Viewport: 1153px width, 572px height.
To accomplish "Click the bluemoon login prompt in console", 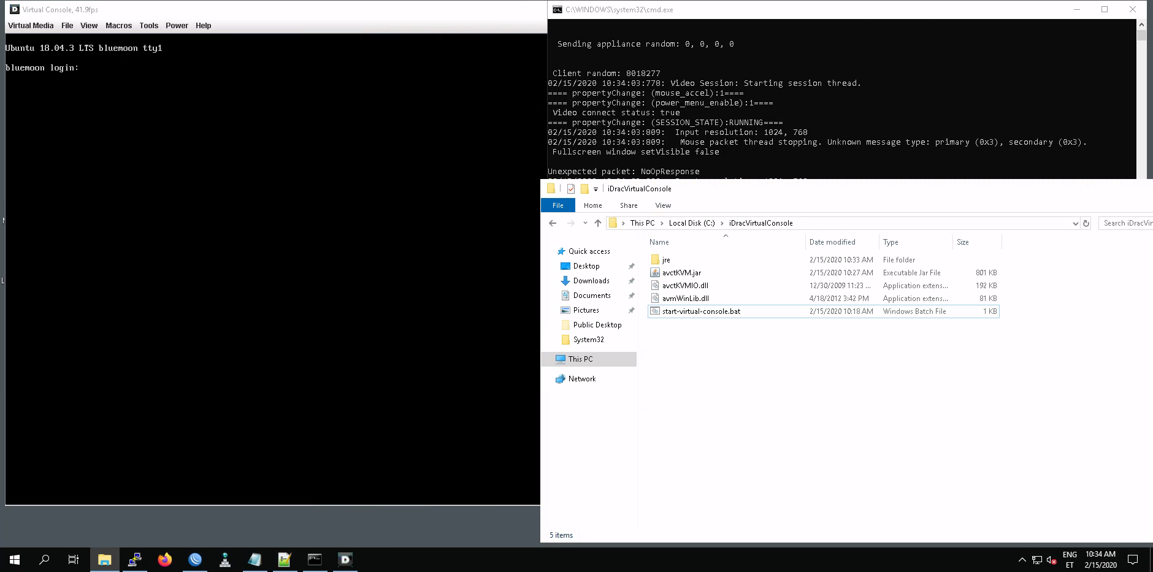I will 42,68.
